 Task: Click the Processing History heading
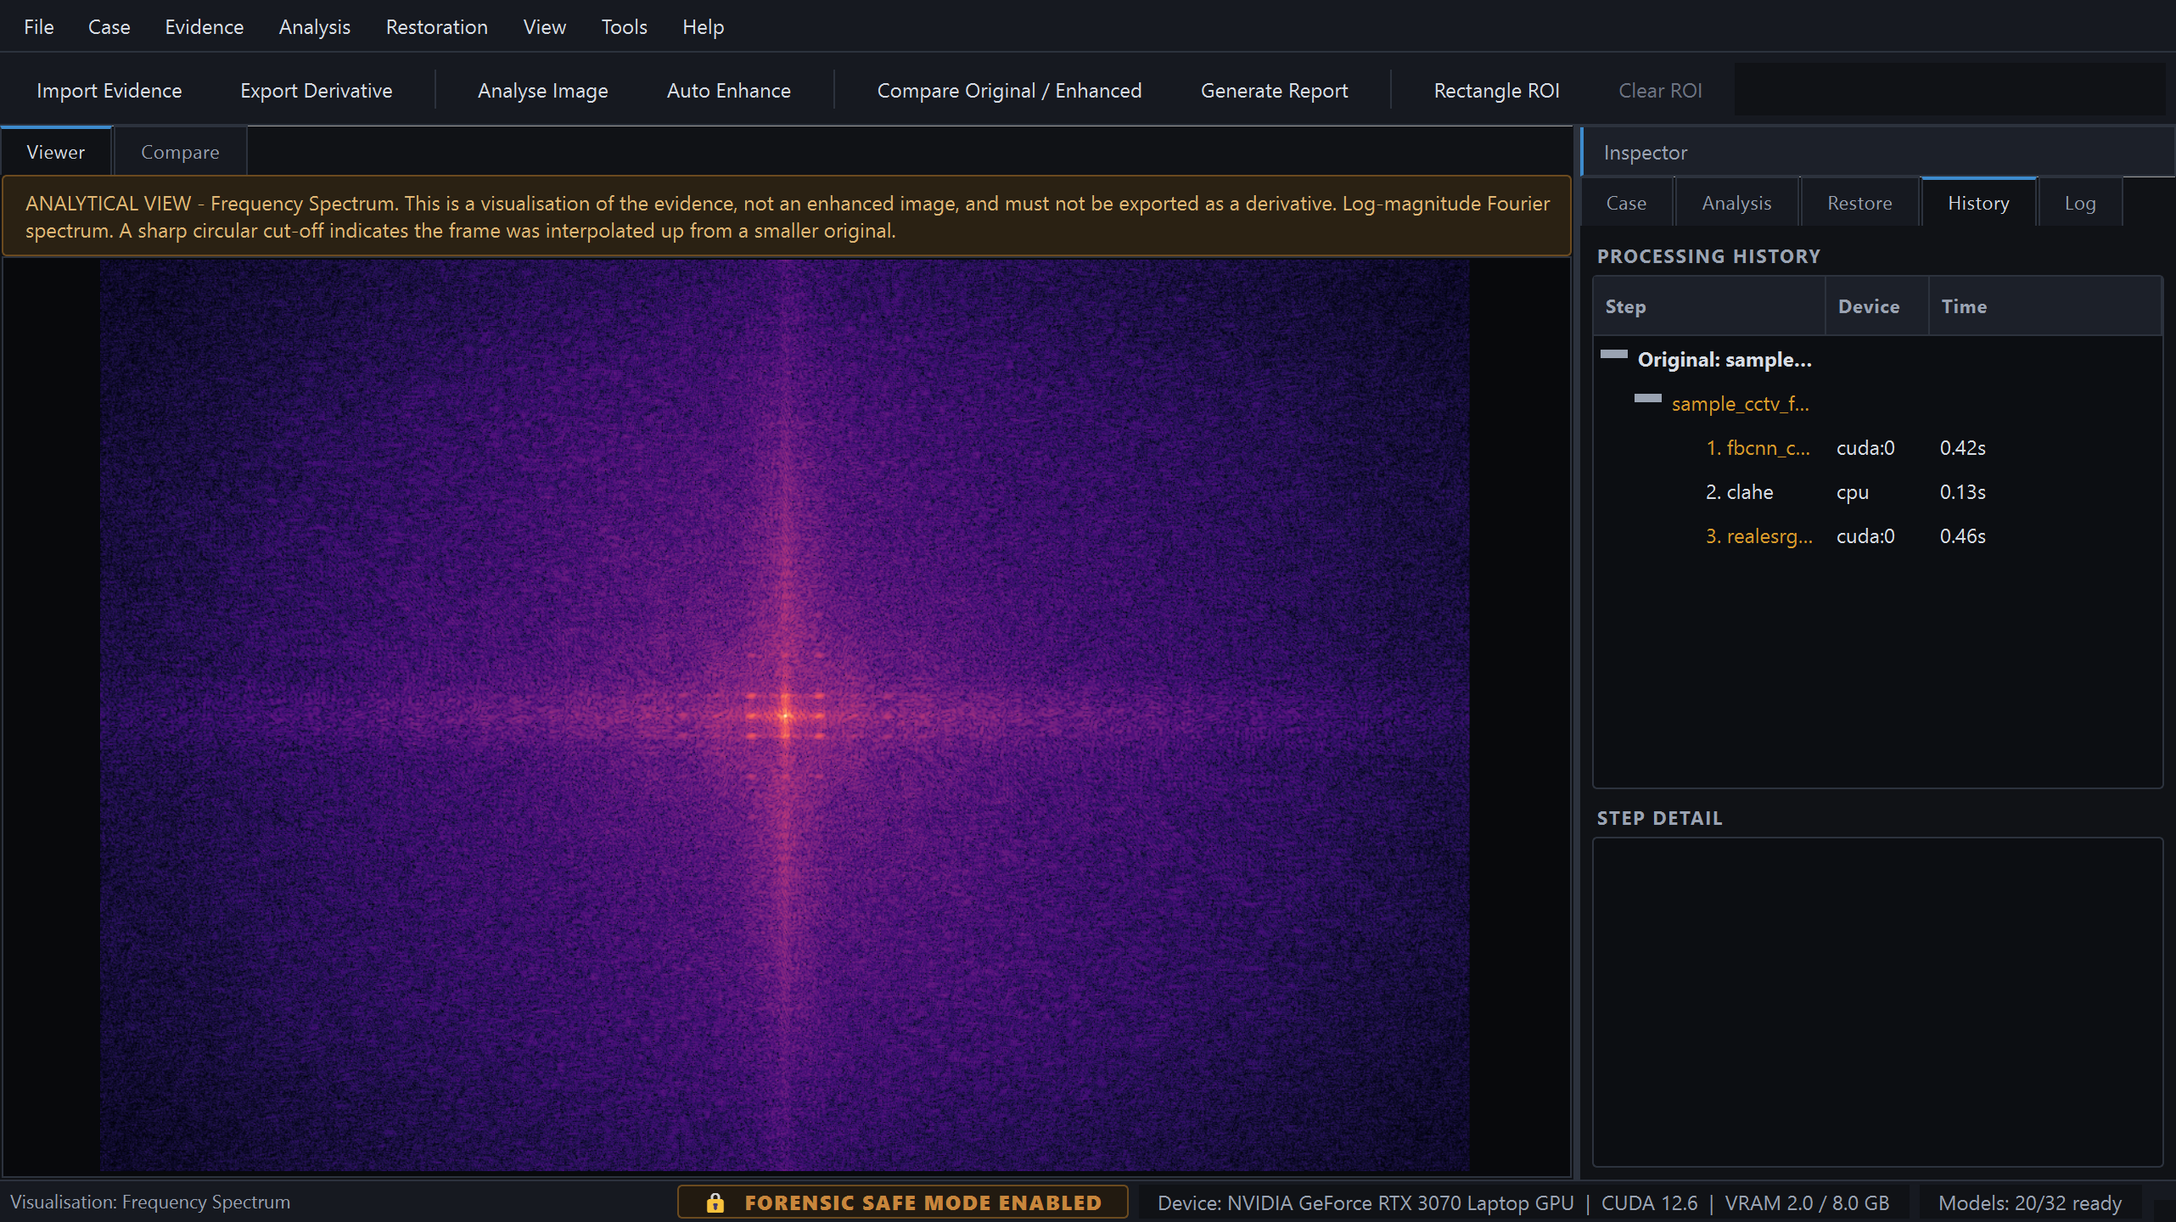pos(1708,256)
